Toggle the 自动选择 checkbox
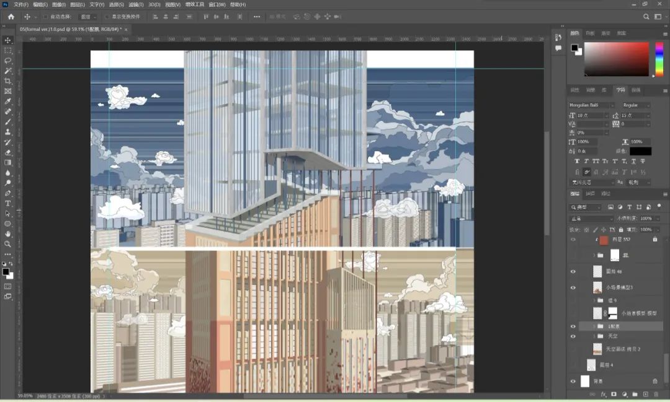The image size is (670, 402). (45, 17)
